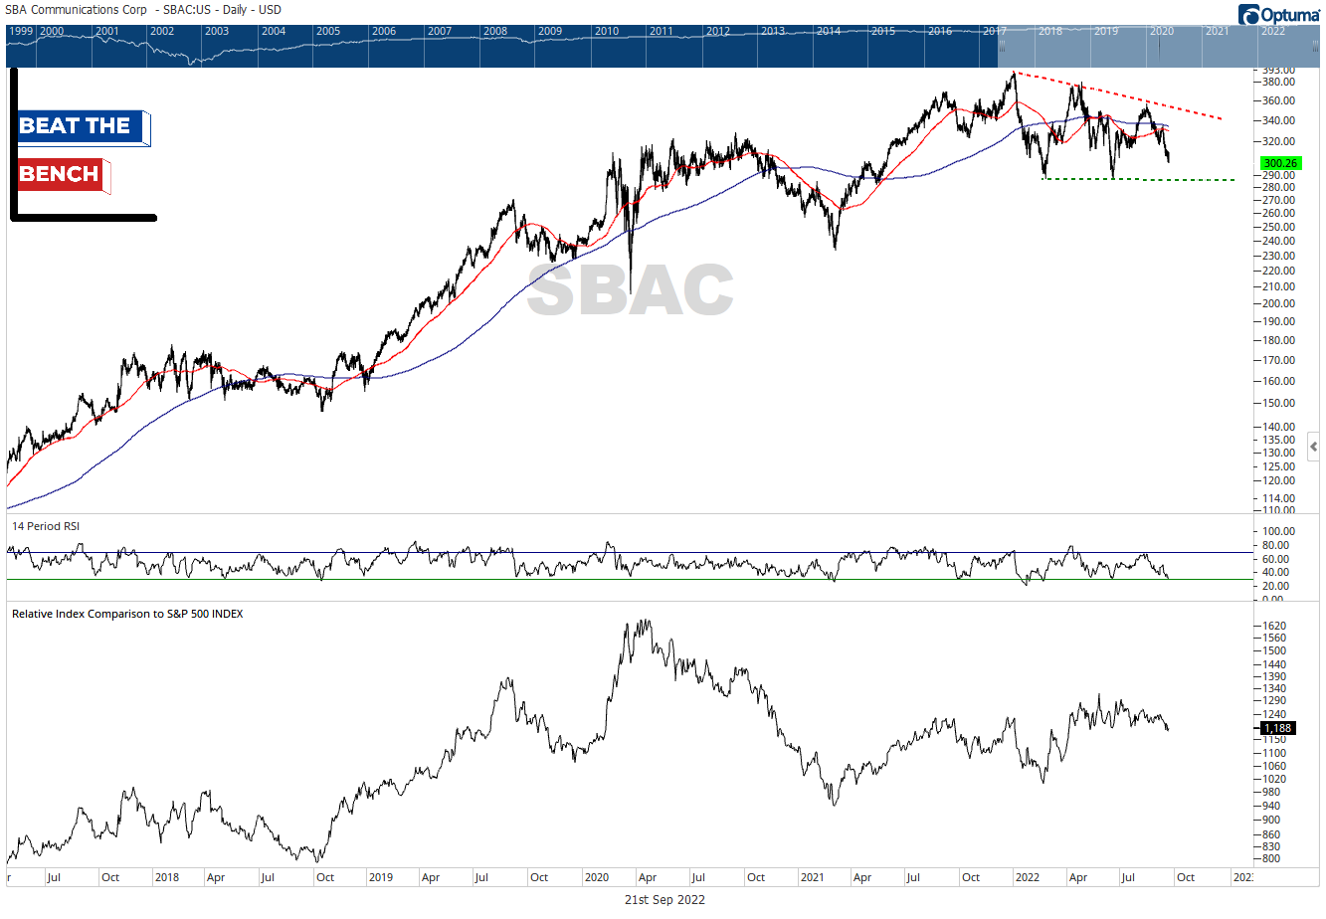This screenshot has width=1326, height=919.
Task: Click the side panel collapse arrow
Action: (1314, 447)
